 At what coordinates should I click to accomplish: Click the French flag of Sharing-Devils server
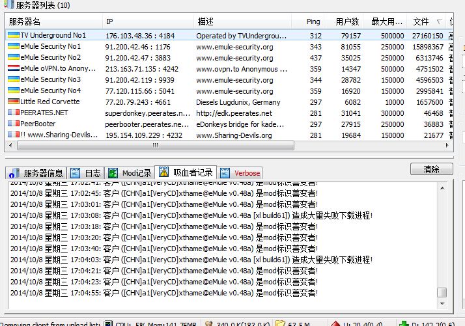(13, 135)
